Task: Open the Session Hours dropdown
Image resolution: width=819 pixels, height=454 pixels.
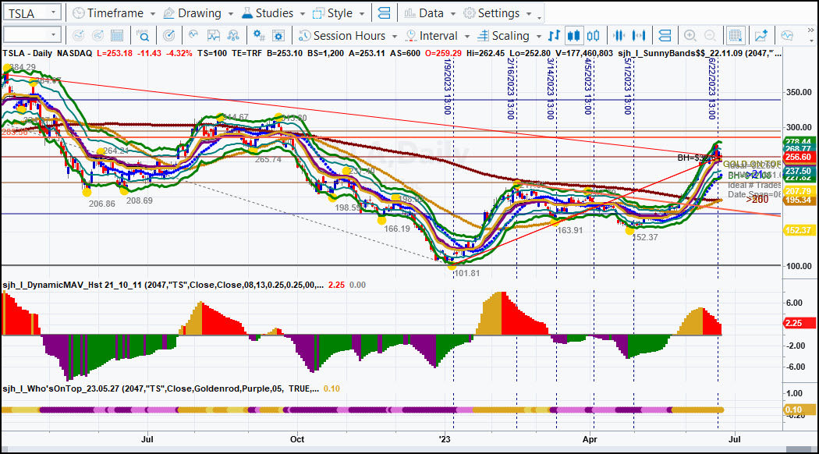Action: pyautogui.click(x=348, y=36)
